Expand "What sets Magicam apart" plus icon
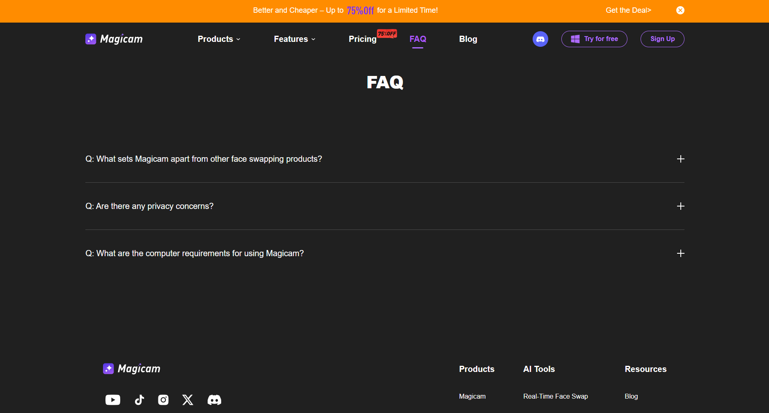 click(x=680, y=159)
